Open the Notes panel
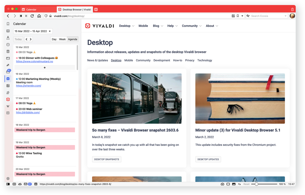Image resolution: width=305 pixels, height=195 pixels. click(8, 51)
